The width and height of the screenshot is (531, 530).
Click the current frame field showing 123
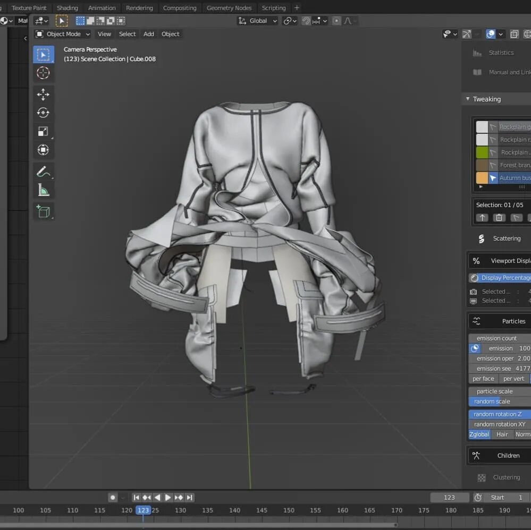449,498
